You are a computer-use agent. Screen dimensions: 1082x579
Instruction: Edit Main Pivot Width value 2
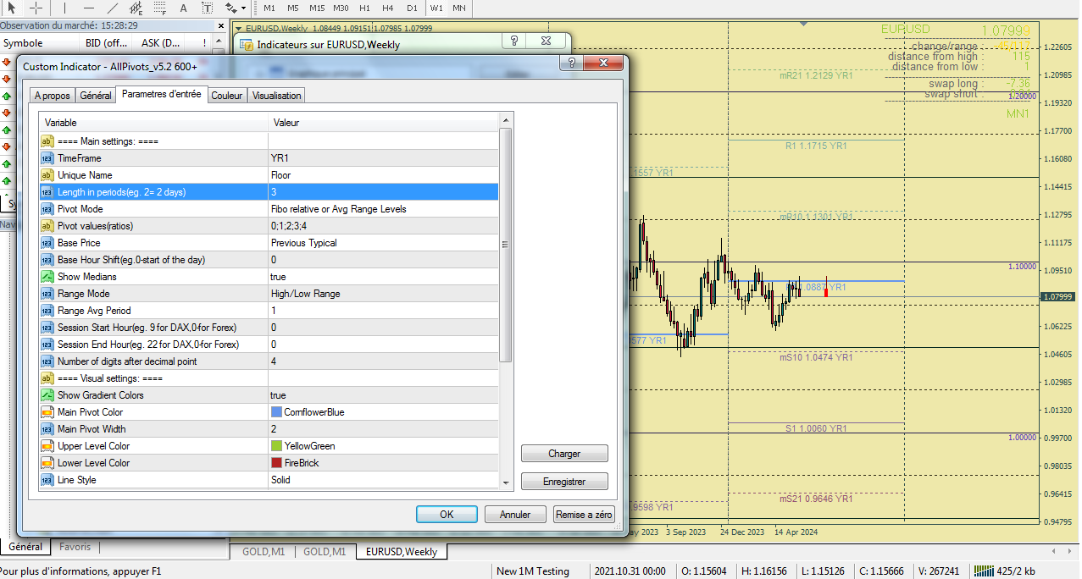pos(383,429)
